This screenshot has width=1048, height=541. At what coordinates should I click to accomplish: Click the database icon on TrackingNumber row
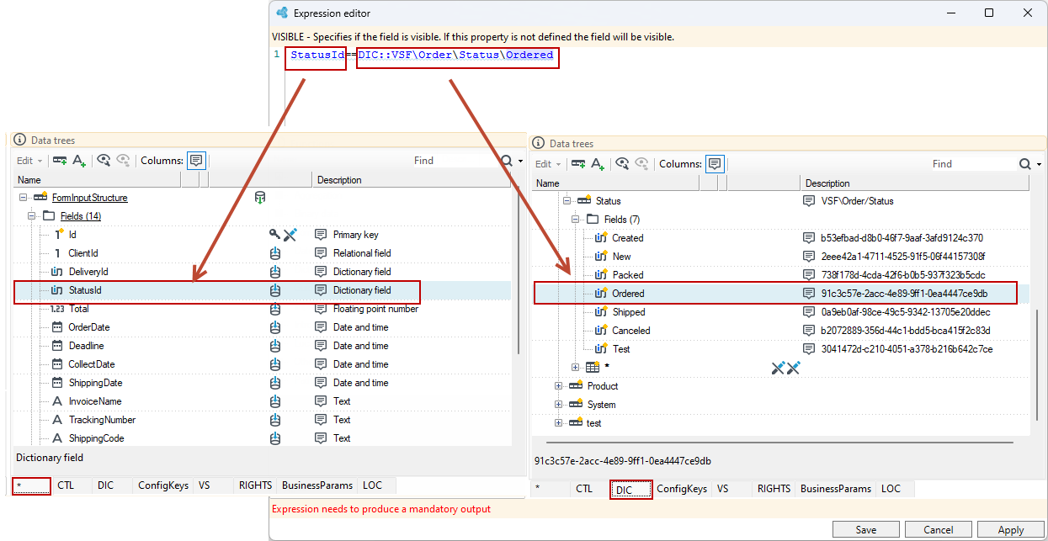tap(274, 420)
